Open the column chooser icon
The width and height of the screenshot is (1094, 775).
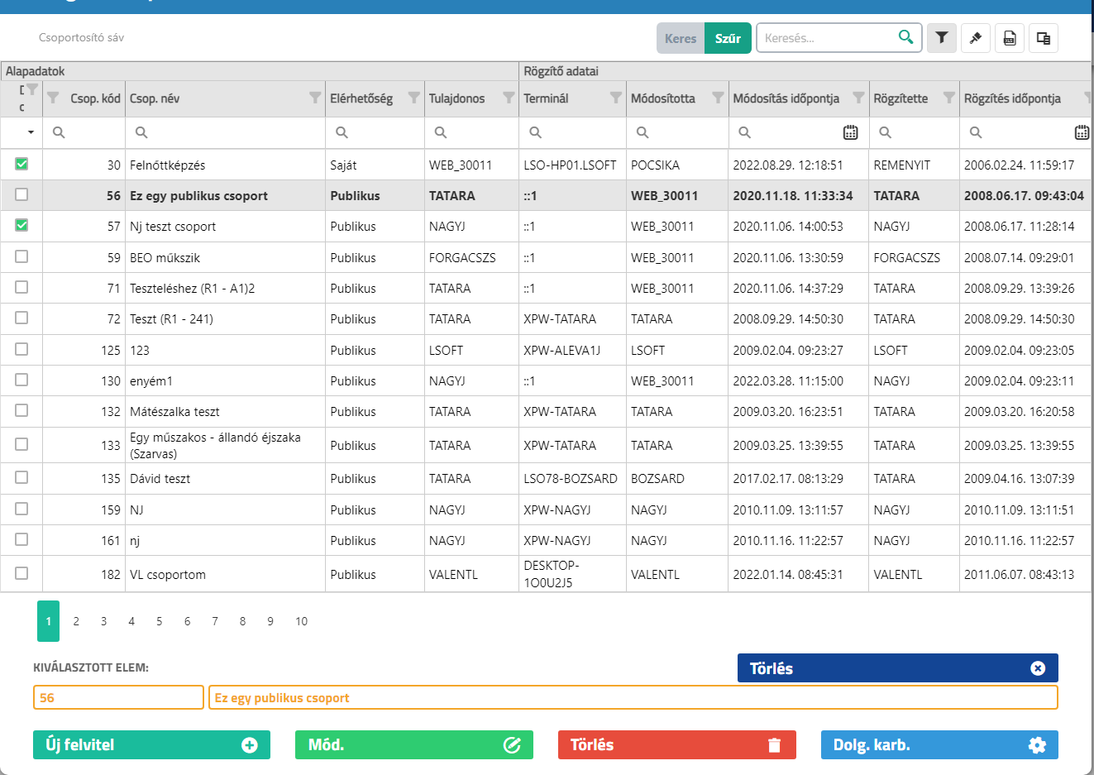click(1044, 38)
